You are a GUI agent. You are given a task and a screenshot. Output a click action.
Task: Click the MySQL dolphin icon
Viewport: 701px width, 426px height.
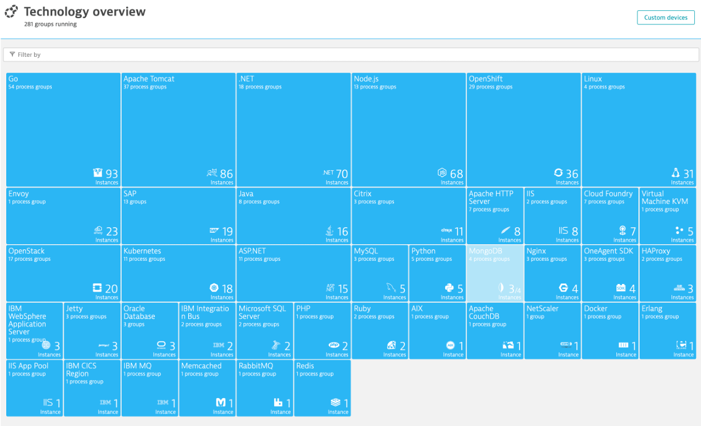coord(391,288)
